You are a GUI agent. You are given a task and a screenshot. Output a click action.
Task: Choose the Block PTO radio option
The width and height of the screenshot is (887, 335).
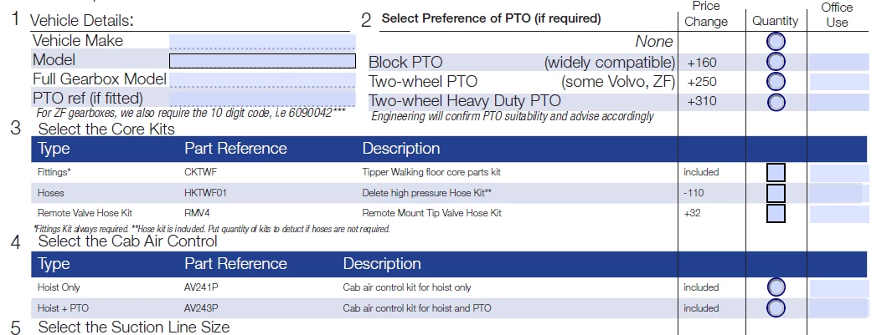(x=776, y=62)
